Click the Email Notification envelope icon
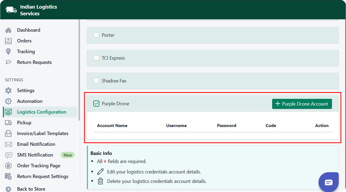The width and height of the screenshot is (346, 192). [8, 144]
